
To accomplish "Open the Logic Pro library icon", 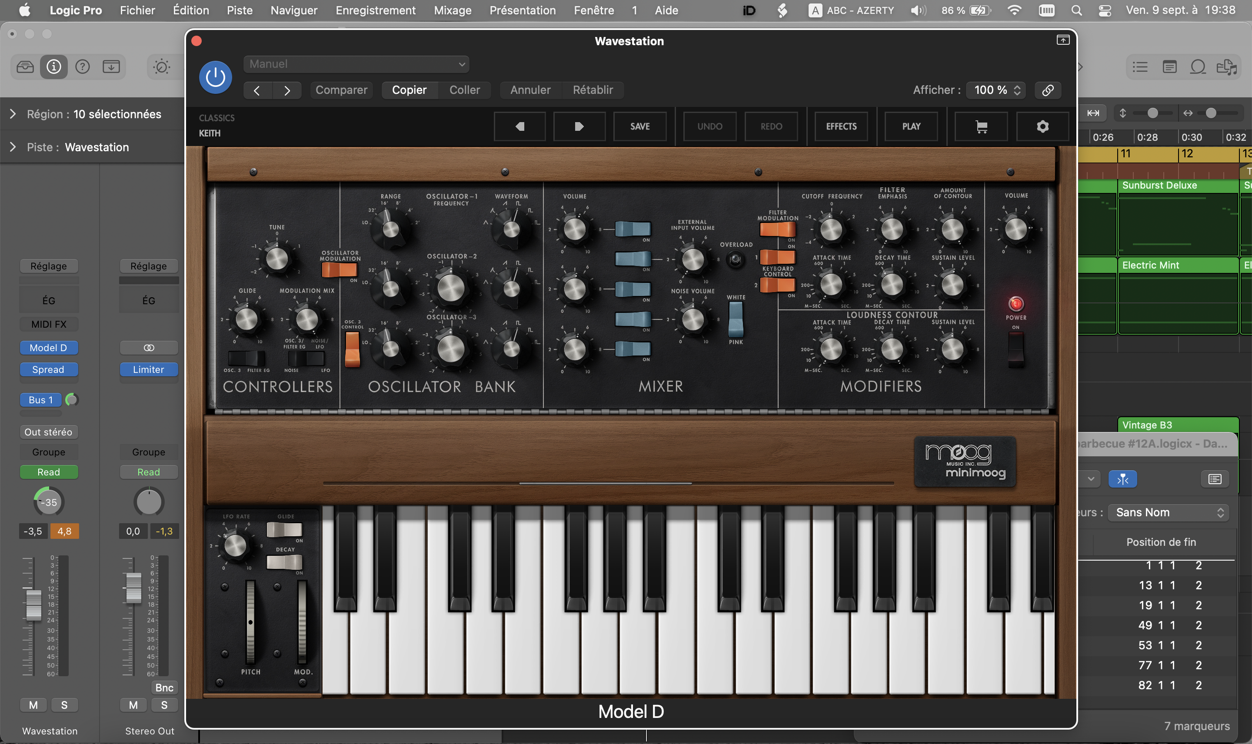I will click(x=25, y=66).
